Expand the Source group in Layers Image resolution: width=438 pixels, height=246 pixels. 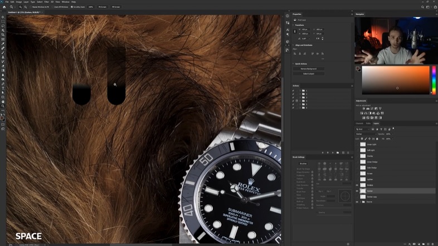click(361, 202)
